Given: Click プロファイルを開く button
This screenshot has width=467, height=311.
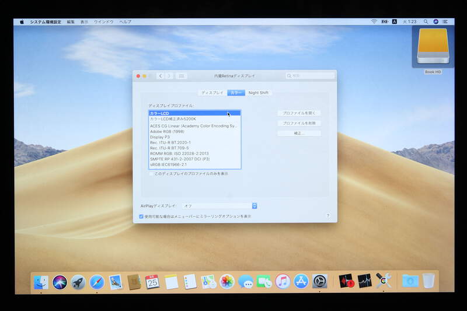Looking at the screenshot, I should 299,113.
